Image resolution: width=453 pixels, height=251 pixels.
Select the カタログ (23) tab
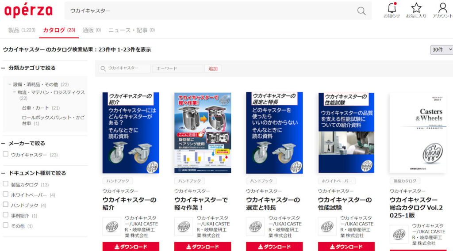(59, 30)
